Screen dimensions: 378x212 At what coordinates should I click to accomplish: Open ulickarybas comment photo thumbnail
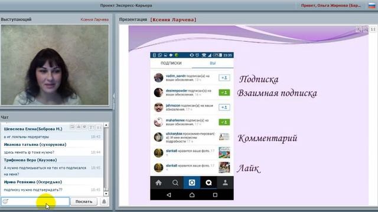coord(224,137)
